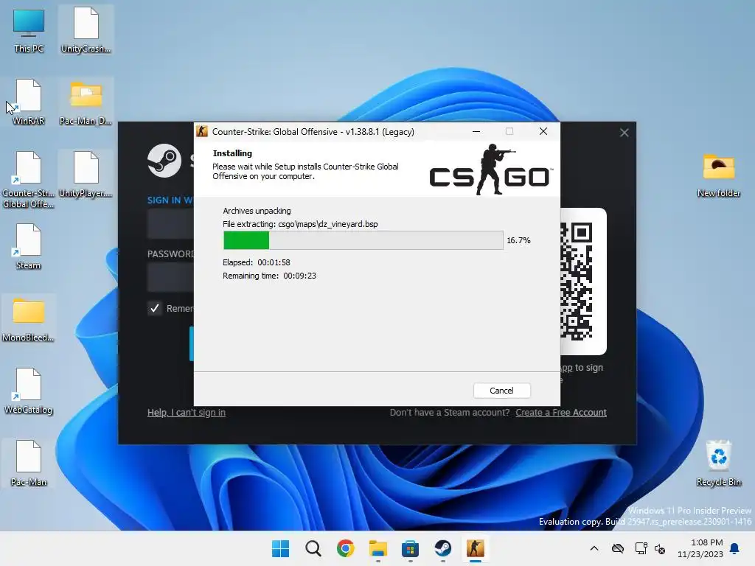Click Help, I can't sign in link

click(187, 413)
